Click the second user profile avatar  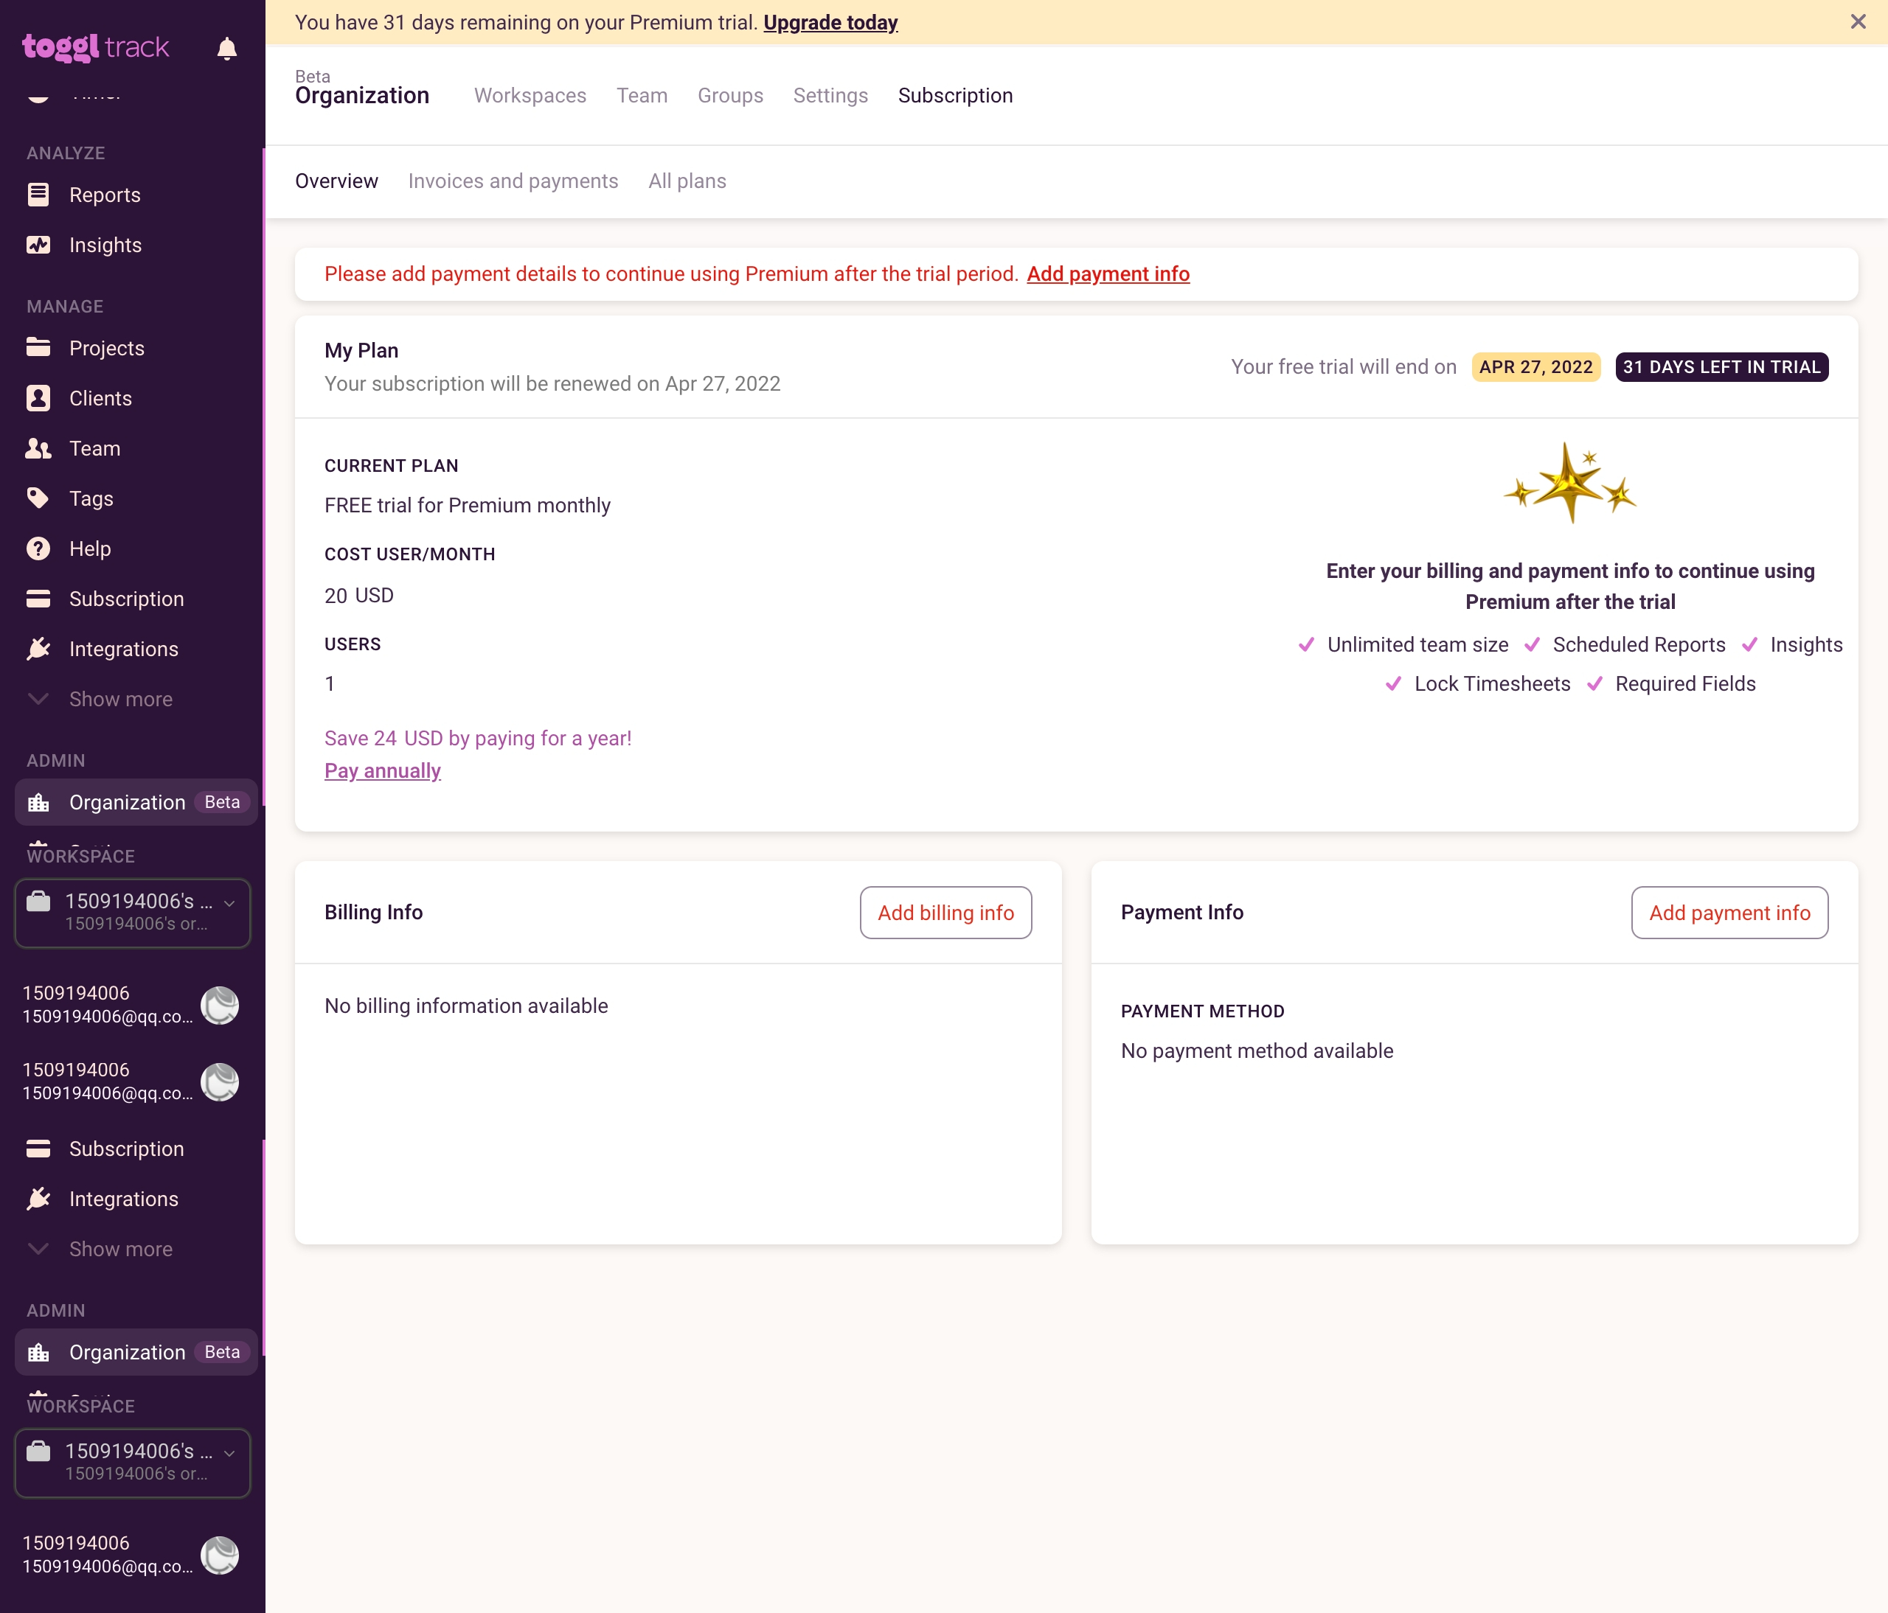(220, 1082)
